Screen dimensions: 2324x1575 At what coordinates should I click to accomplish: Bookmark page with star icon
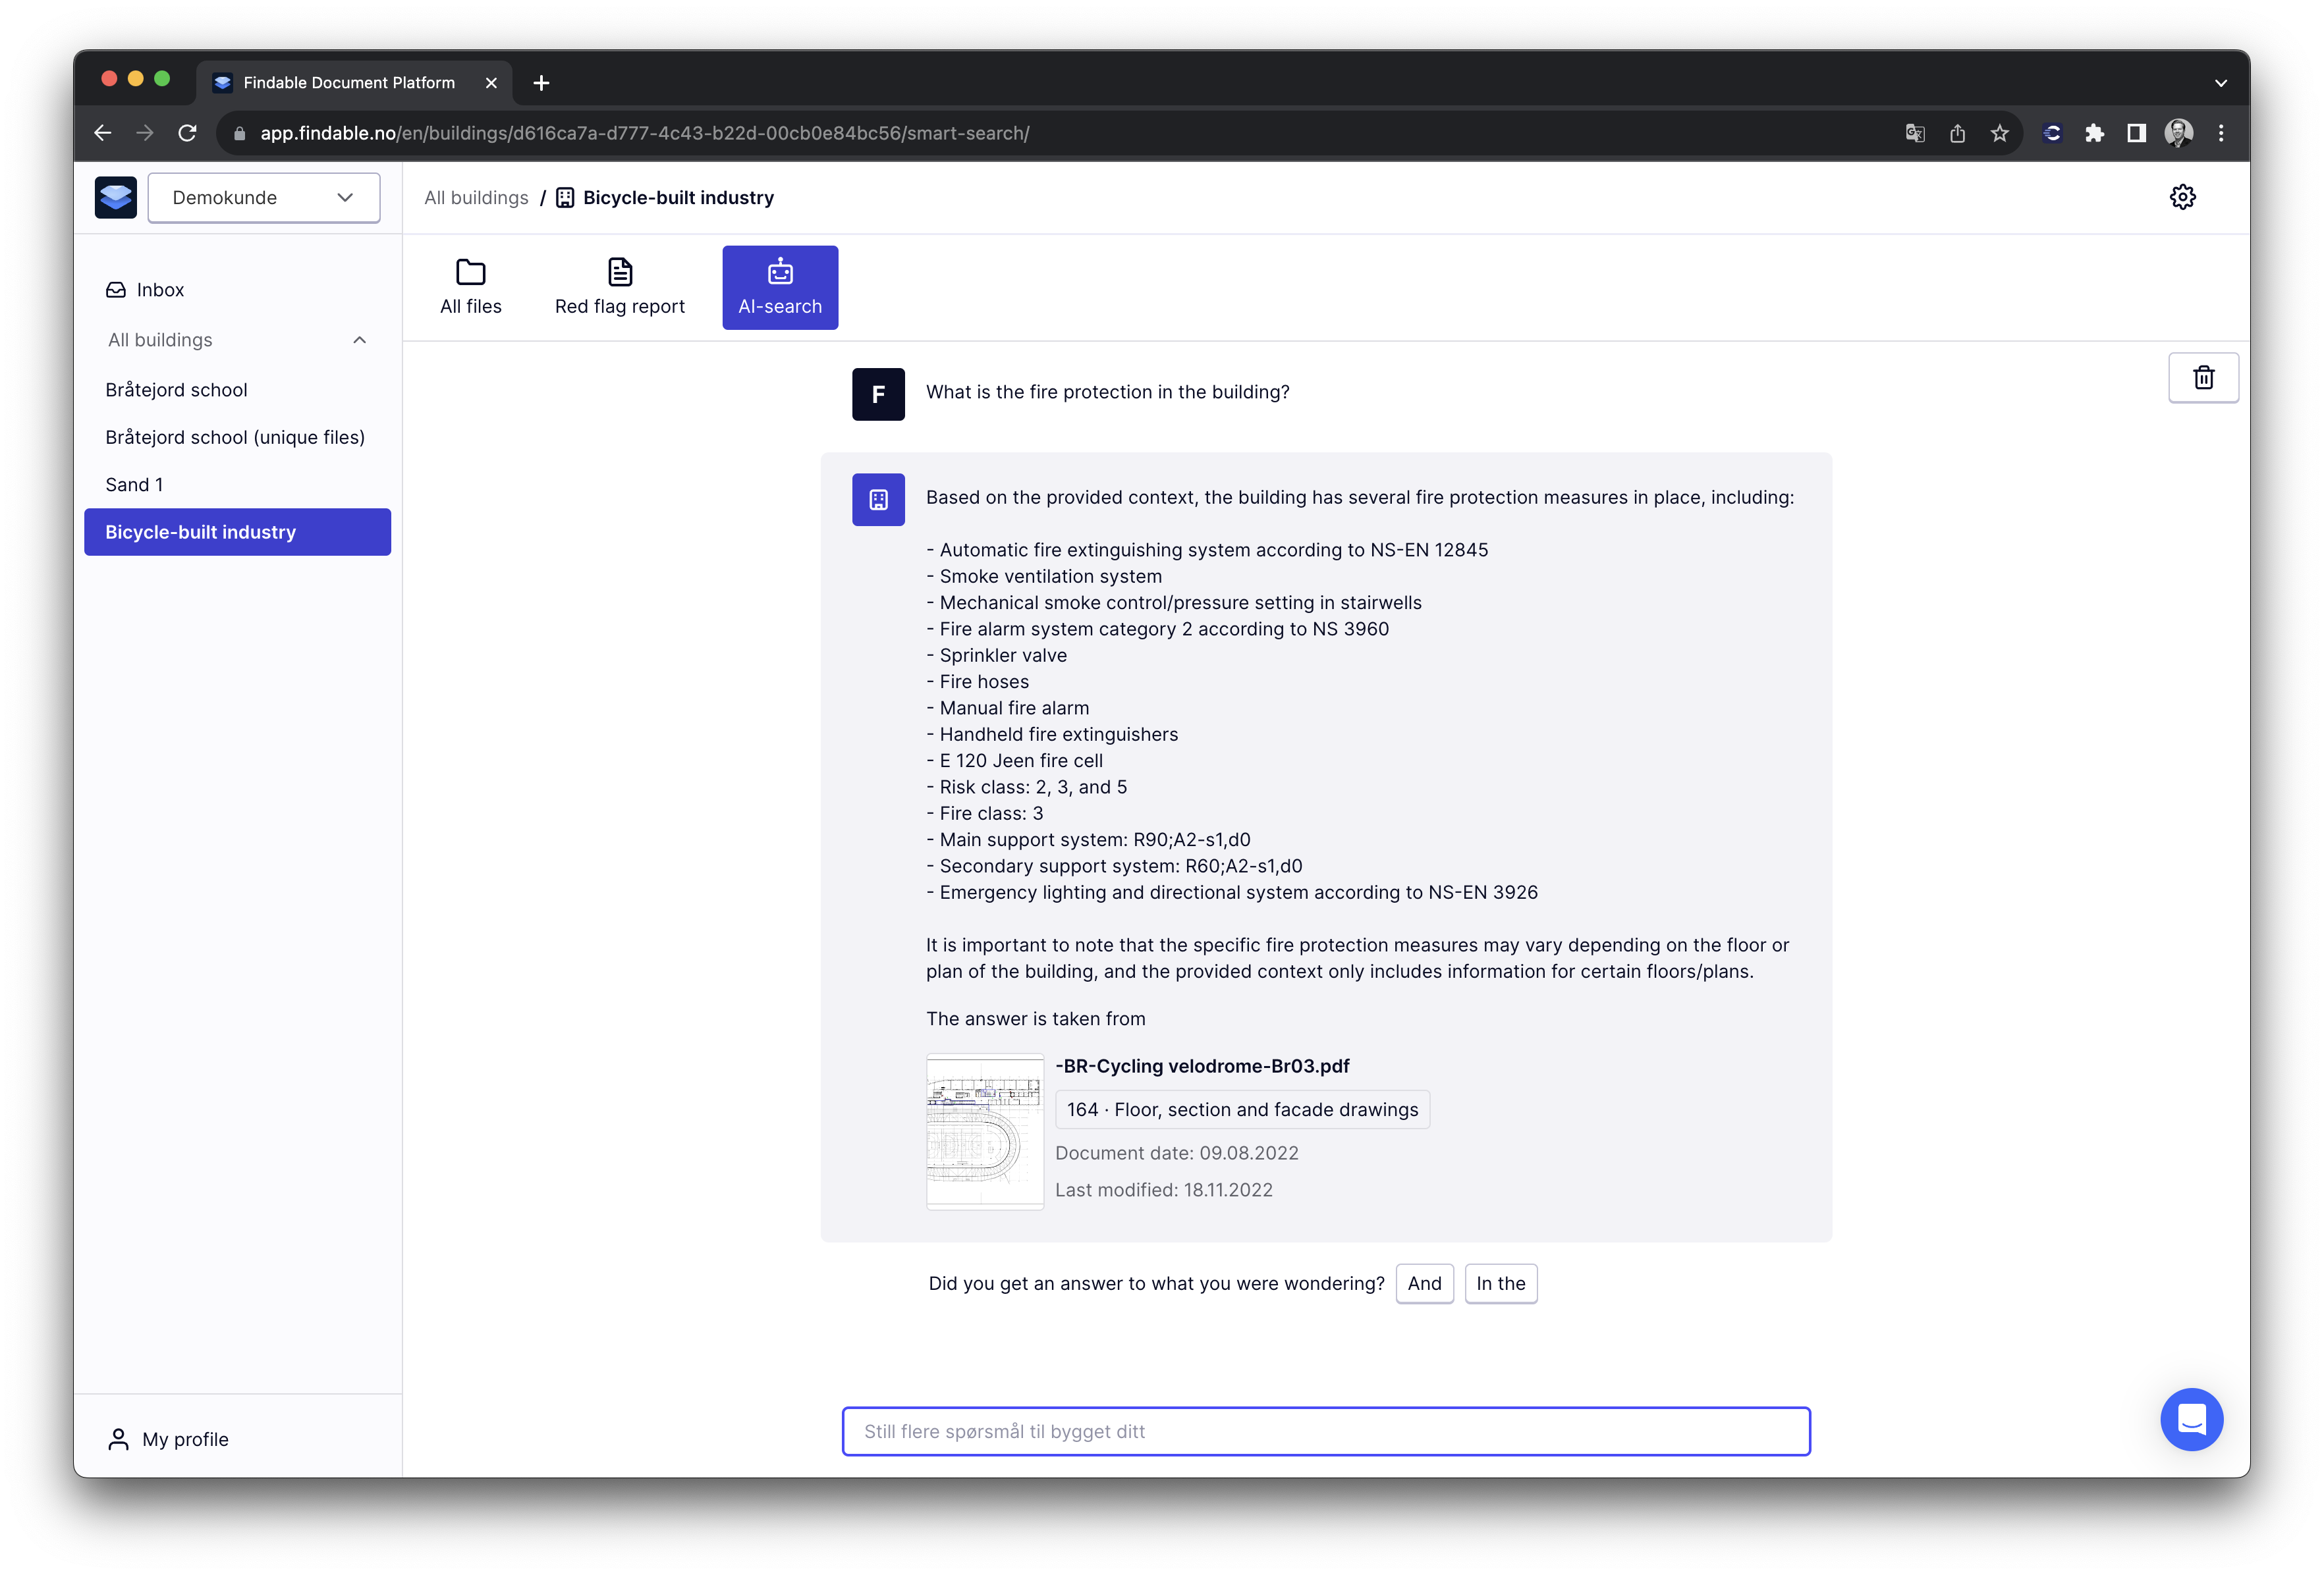pyautogui.click(x=1999, y=133)
